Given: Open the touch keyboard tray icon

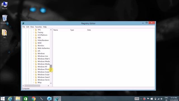Looking at the screenshot, I should (137, 99).
